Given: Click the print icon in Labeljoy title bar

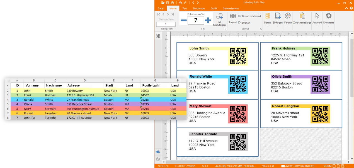Looking at the screenshot, I should 173,3.
